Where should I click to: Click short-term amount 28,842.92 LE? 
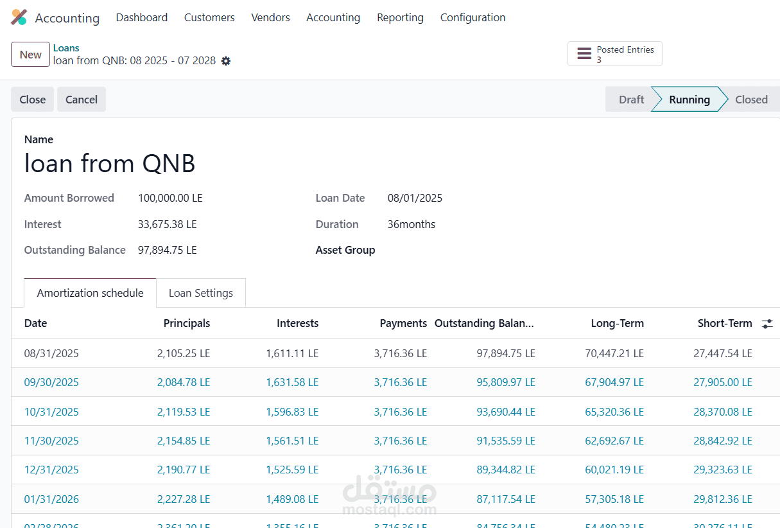coord(723,441)
